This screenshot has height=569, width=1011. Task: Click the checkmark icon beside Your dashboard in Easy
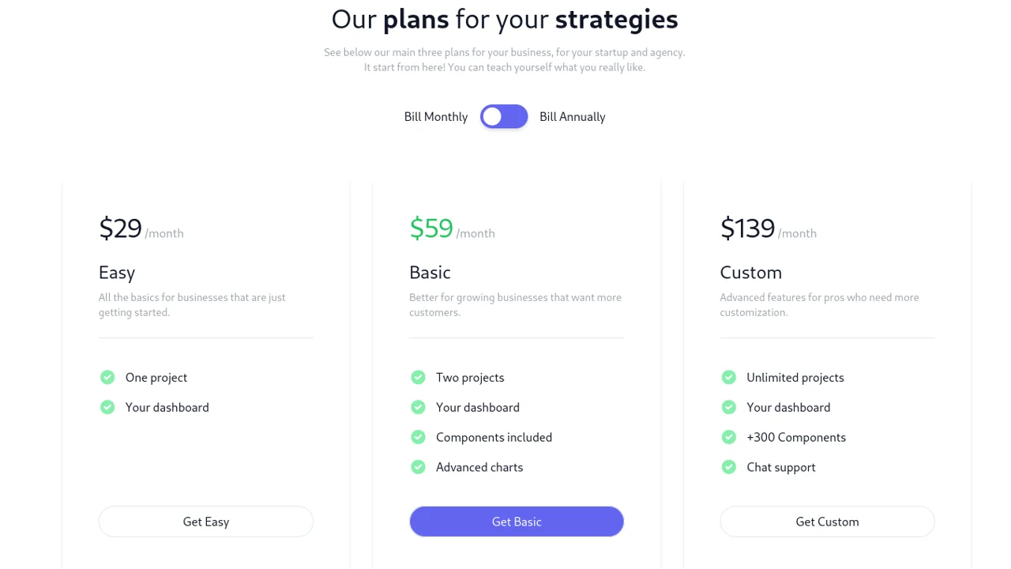coord(107,407)
